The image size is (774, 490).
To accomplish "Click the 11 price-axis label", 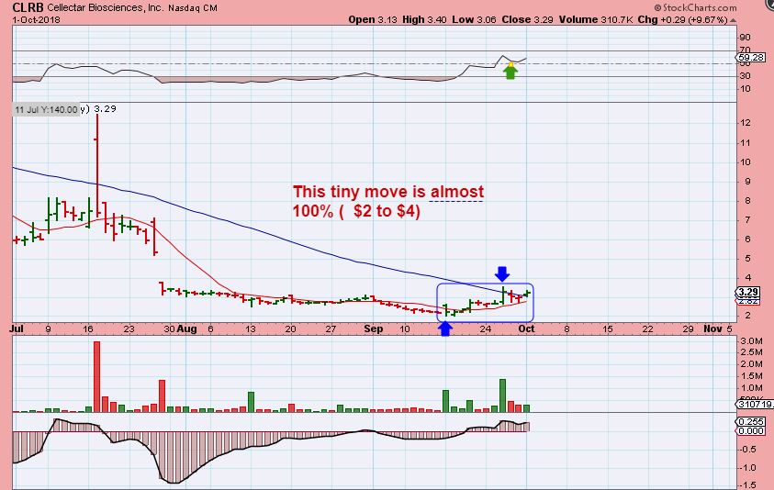I will pos(745,142).
